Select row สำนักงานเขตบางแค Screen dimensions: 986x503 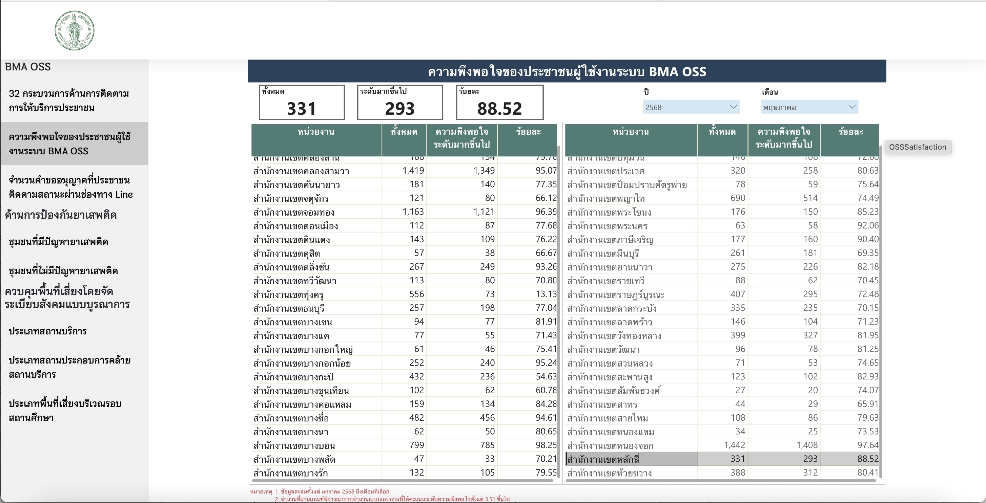(404, 336)
